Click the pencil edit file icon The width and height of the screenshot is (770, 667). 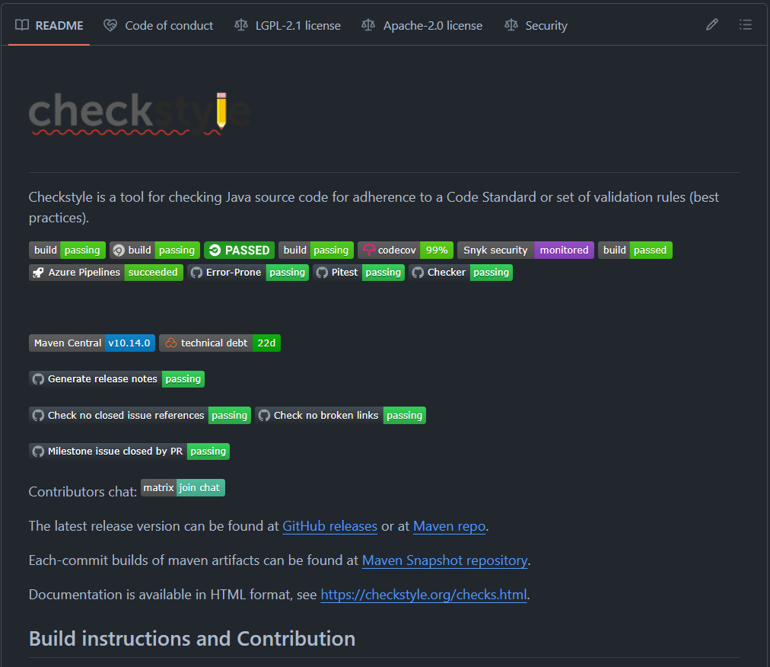click(712, 24)
